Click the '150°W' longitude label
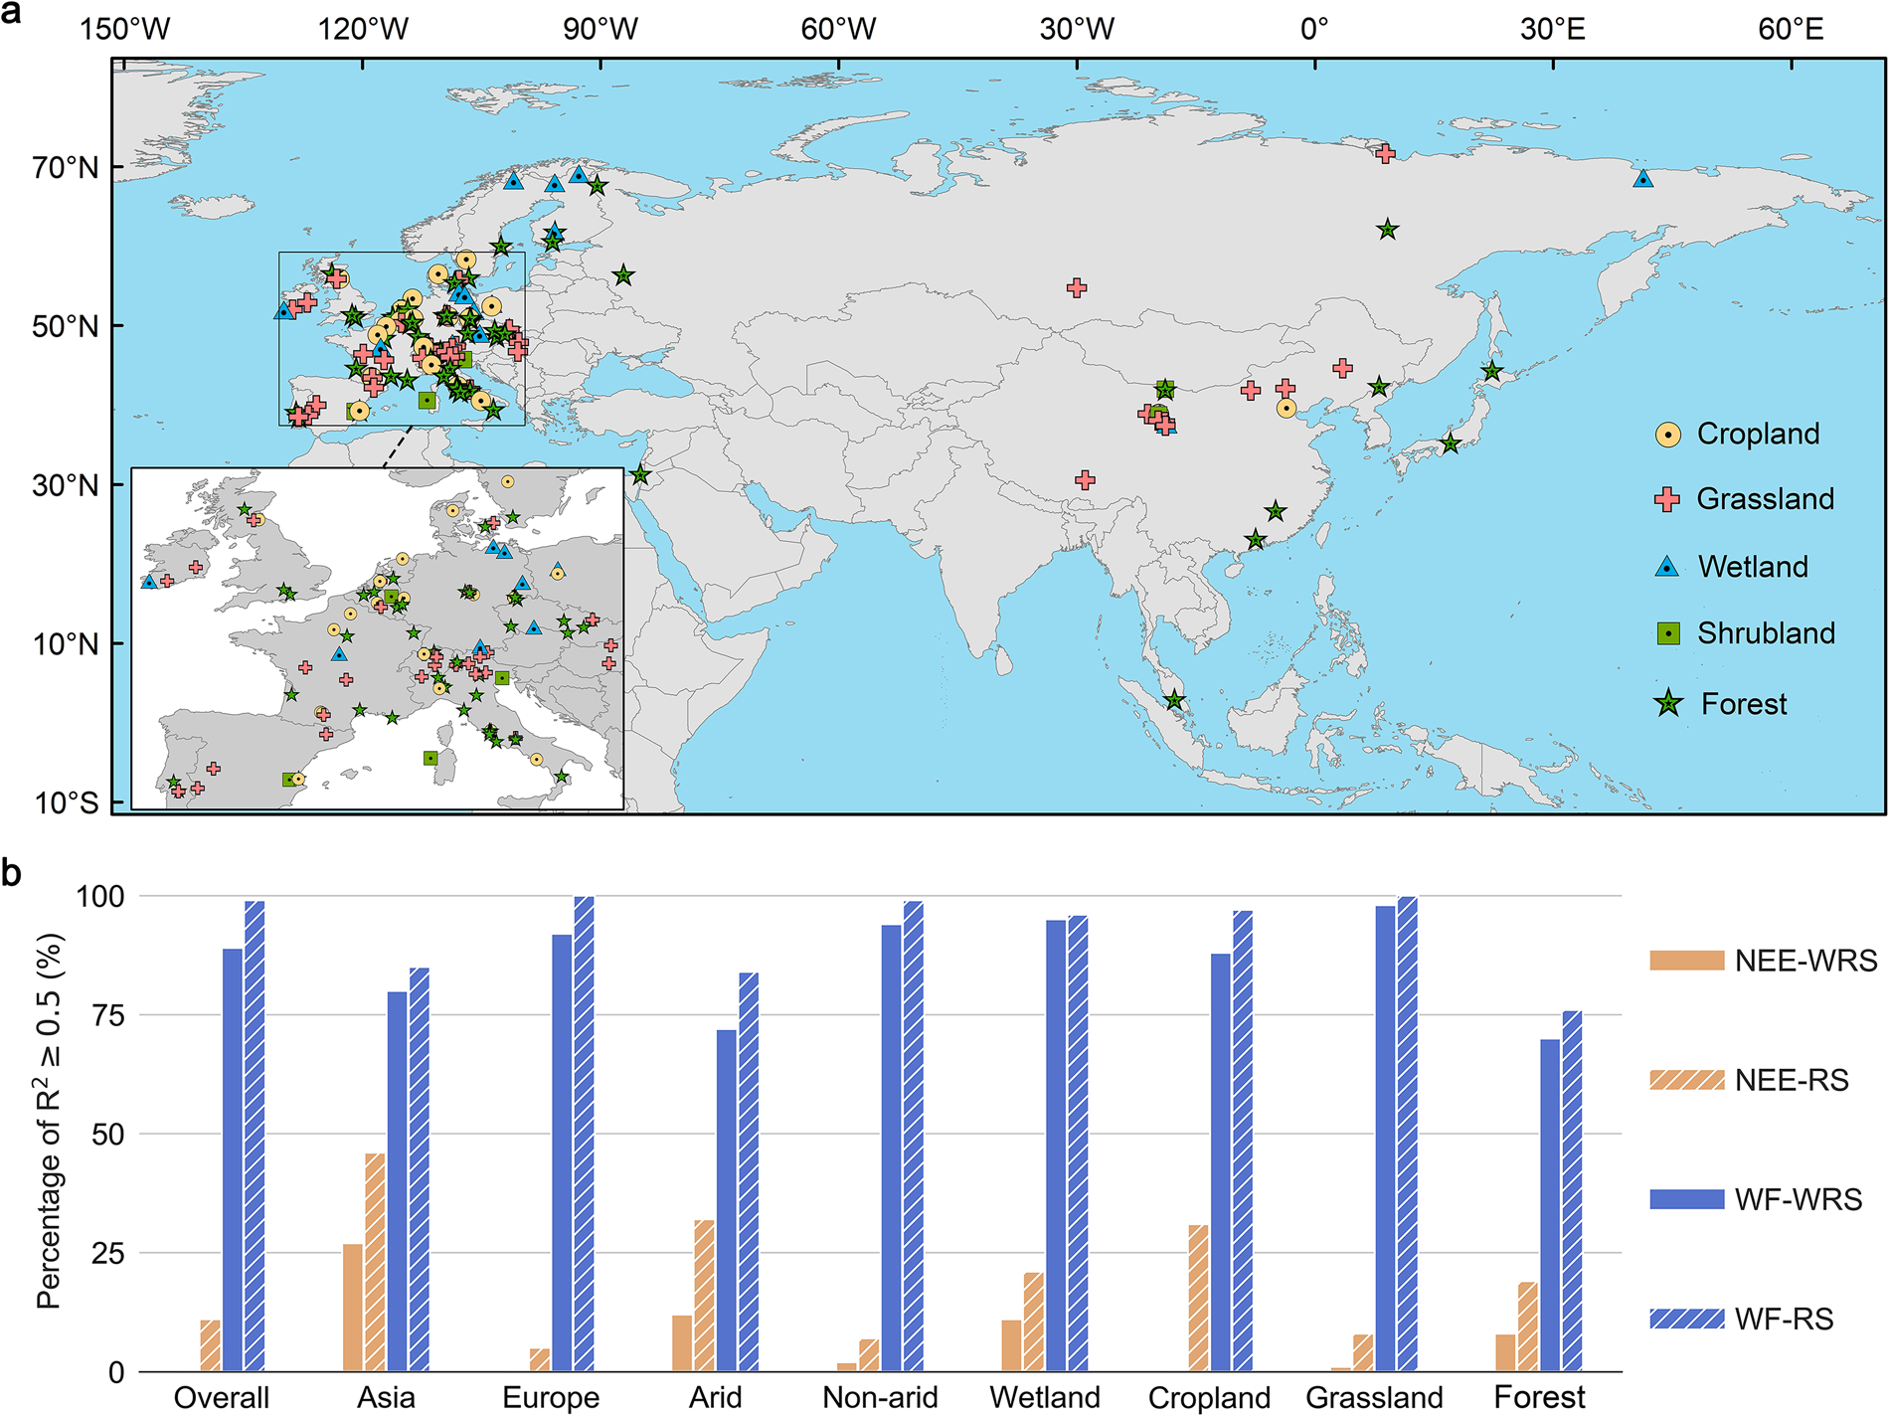1889x1416 pixels. click(124, 29)
